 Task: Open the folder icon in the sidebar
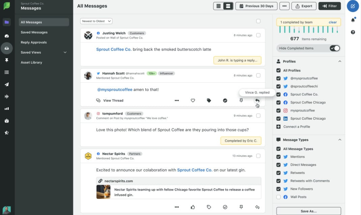point(7,22)
